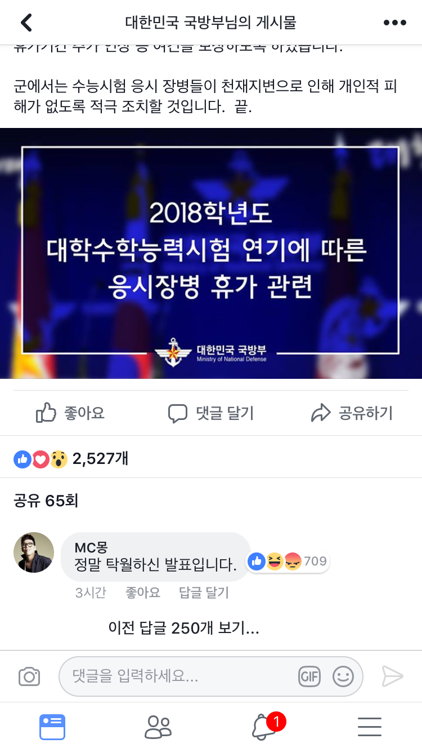The image size is (422, 752).
Task: Open the 2018학년도 대학수학능력시험 post image
Action: click(x=211, y=253)
